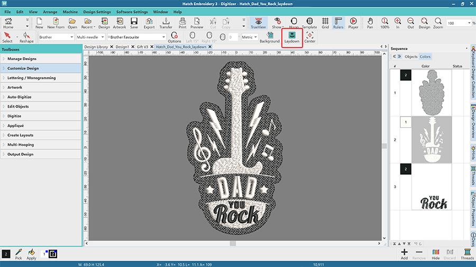
Task: Open the Metric units dropdown
Action: 249,37
